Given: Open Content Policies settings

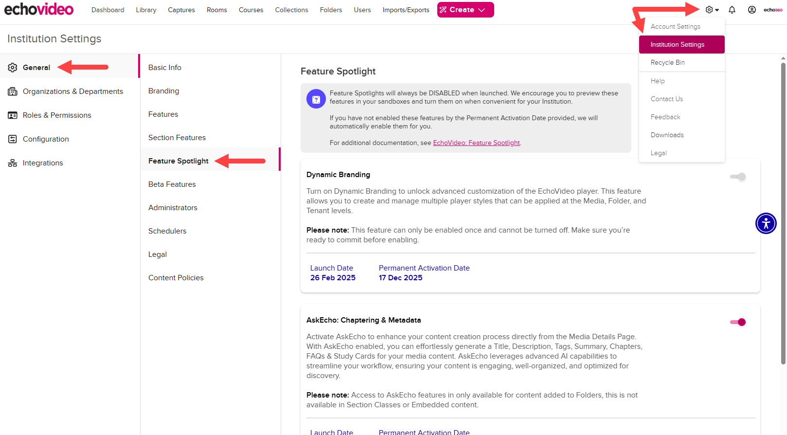Looking at the screenshot, I should click(x=211, y=278).
